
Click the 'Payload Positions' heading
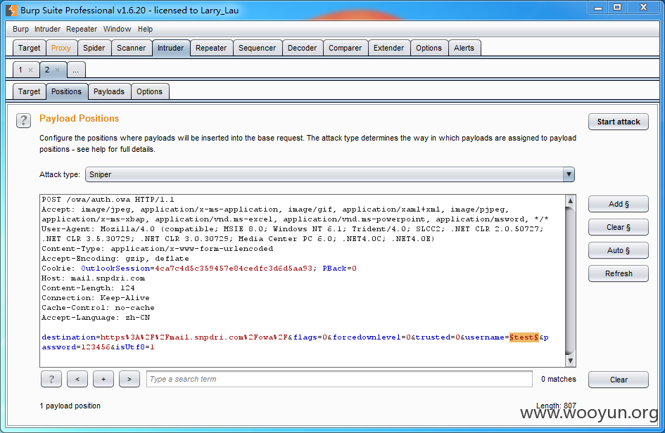click(x=80, y=119)
